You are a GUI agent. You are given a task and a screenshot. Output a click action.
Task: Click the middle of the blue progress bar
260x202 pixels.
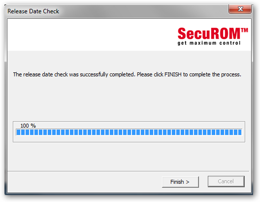pos(129,133)
